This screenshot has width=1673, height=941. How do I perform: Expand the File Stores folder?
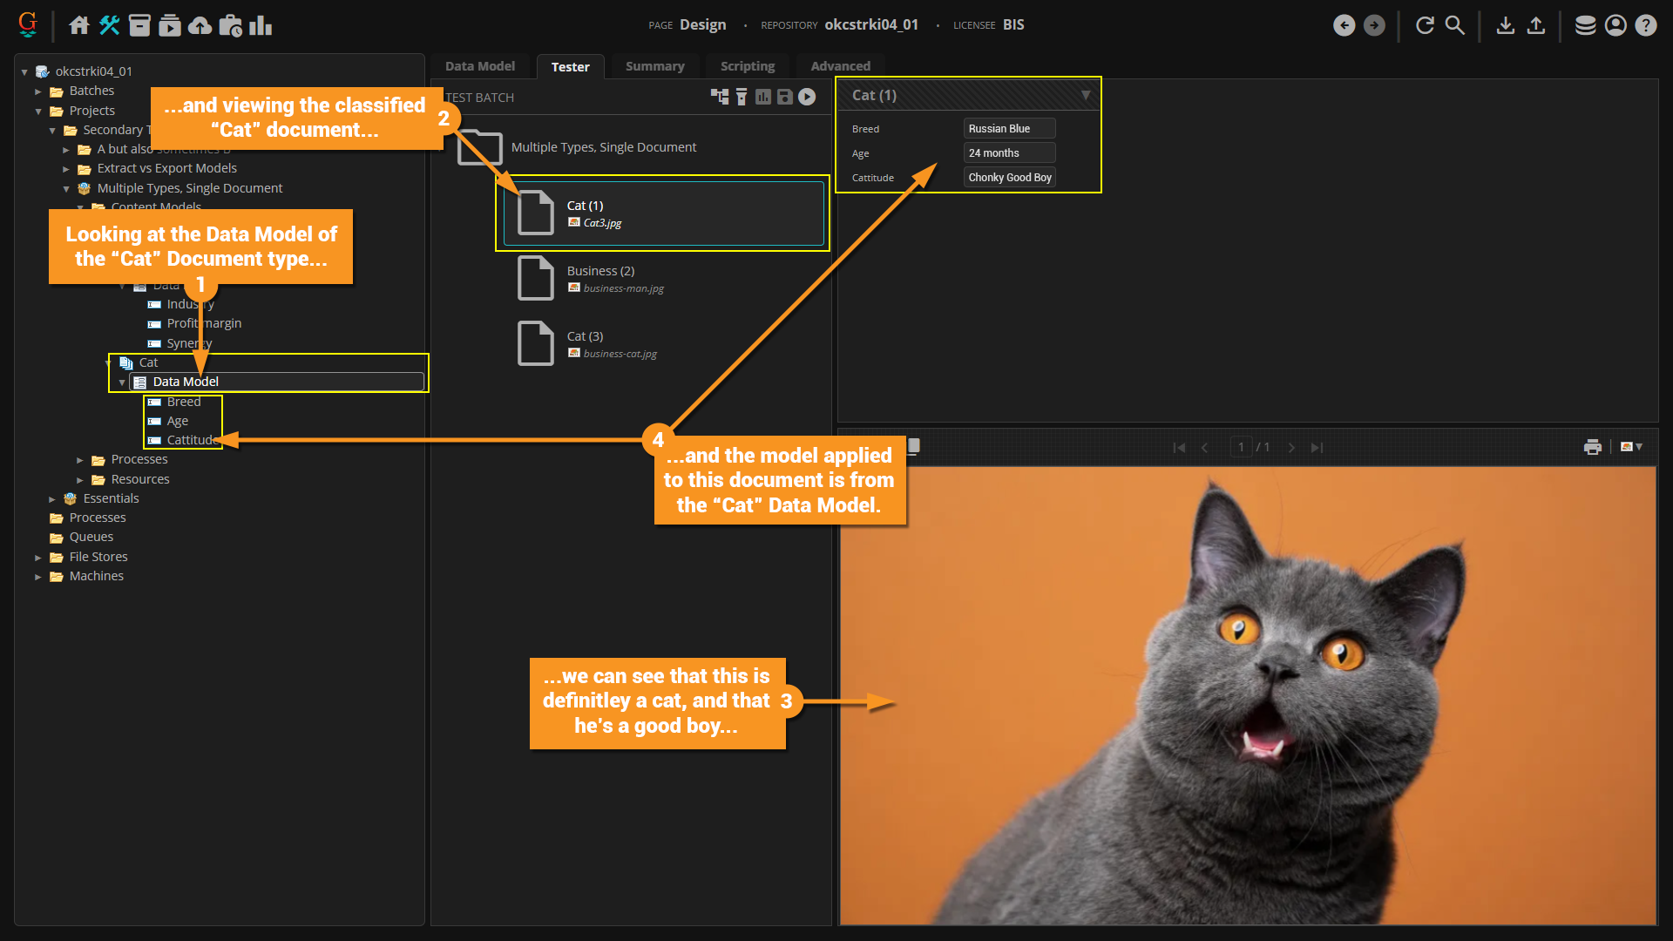38,558
